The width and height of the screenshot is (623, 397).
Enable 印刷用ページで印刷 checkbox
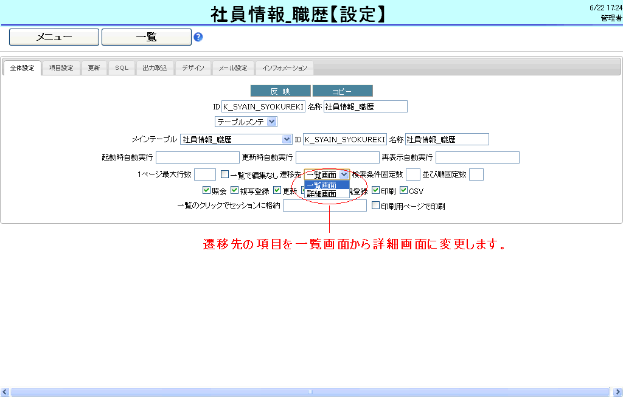pos(375,206)
